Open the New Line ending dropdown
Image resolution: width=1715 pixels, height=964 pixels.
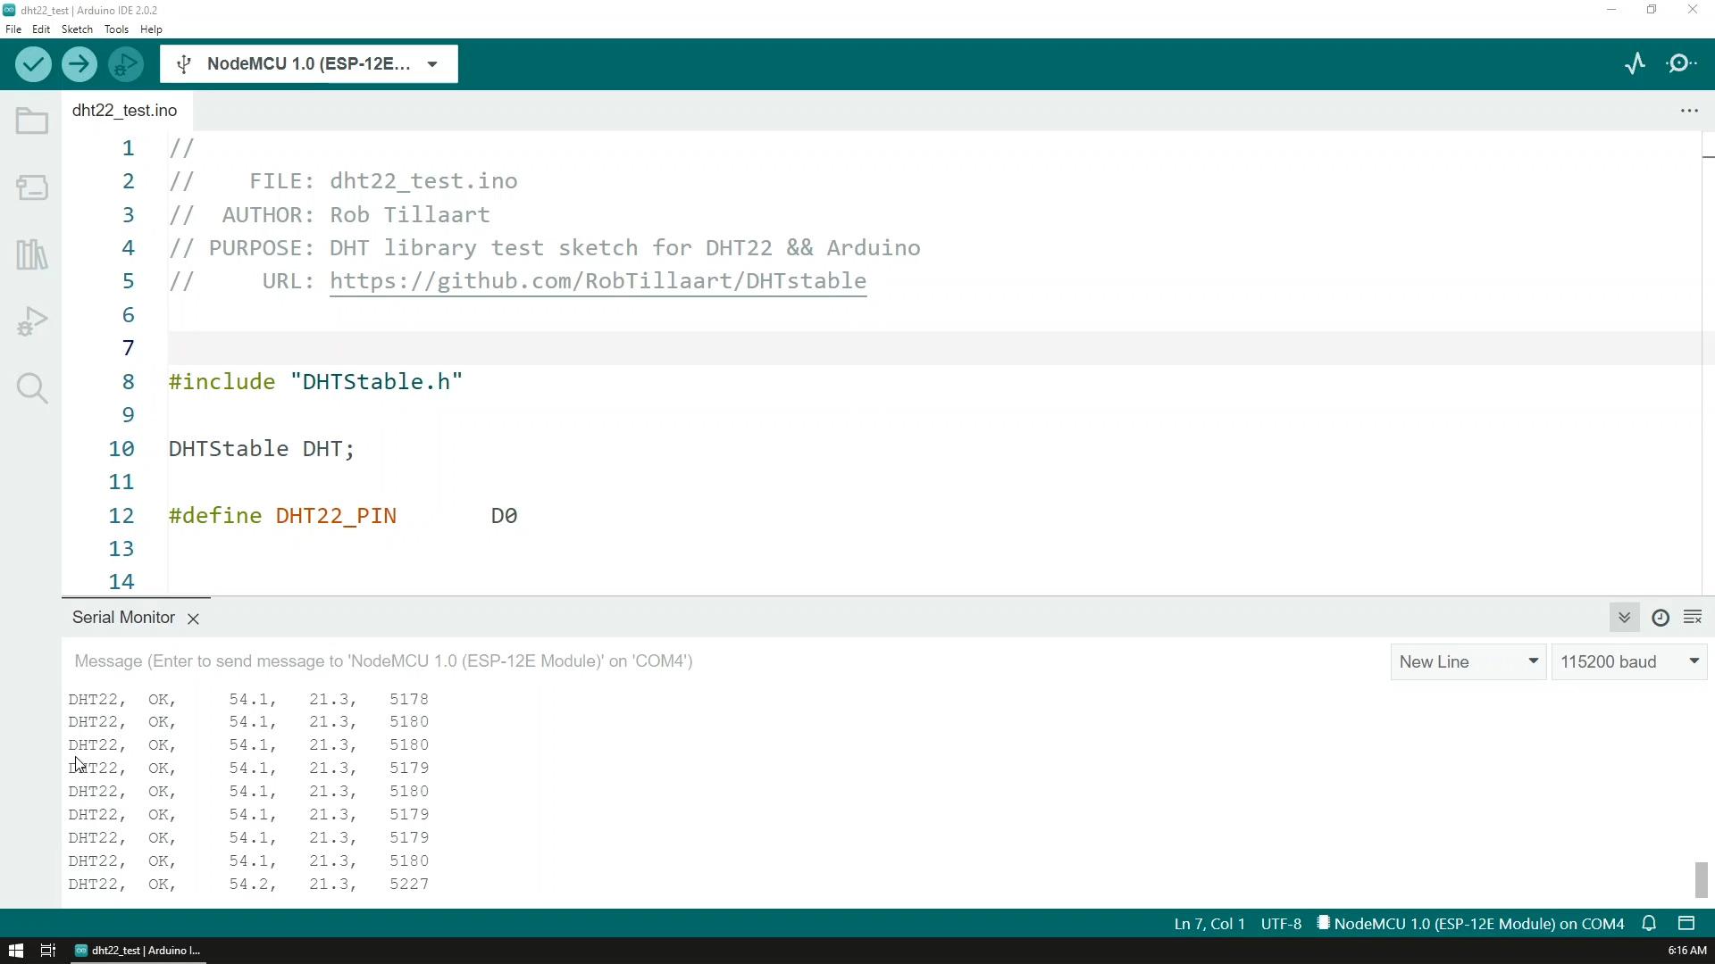(1468, 662)
